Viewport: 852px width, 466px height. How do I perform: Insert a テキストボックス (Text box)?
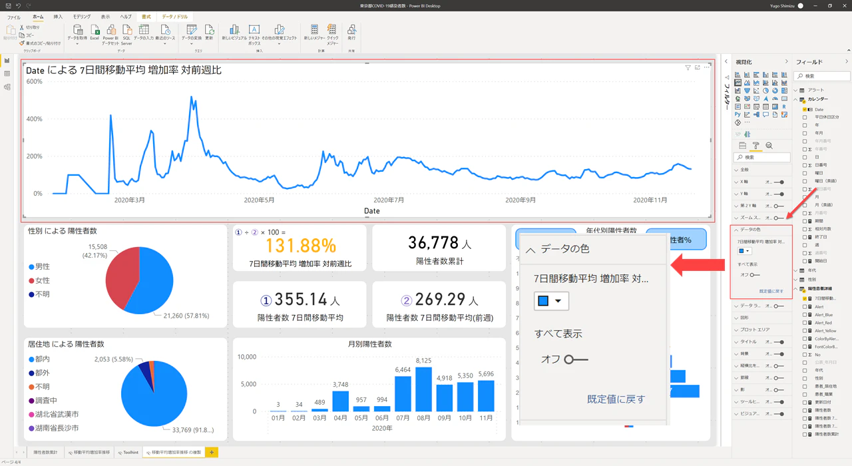click(x=254, y=35)
